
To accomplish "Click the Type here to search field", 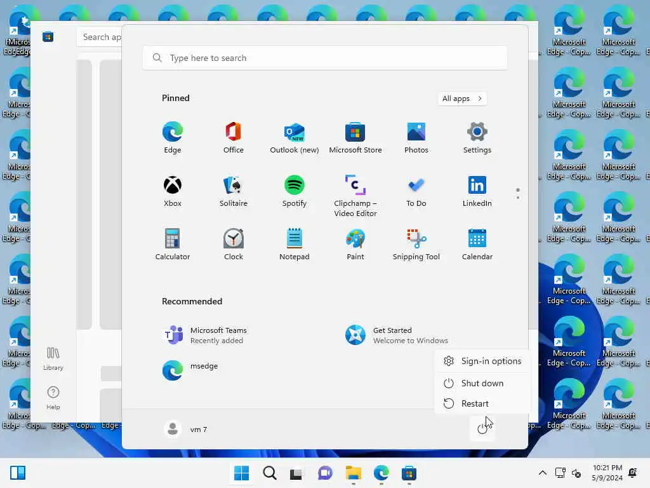I will [x=325, y=58].
